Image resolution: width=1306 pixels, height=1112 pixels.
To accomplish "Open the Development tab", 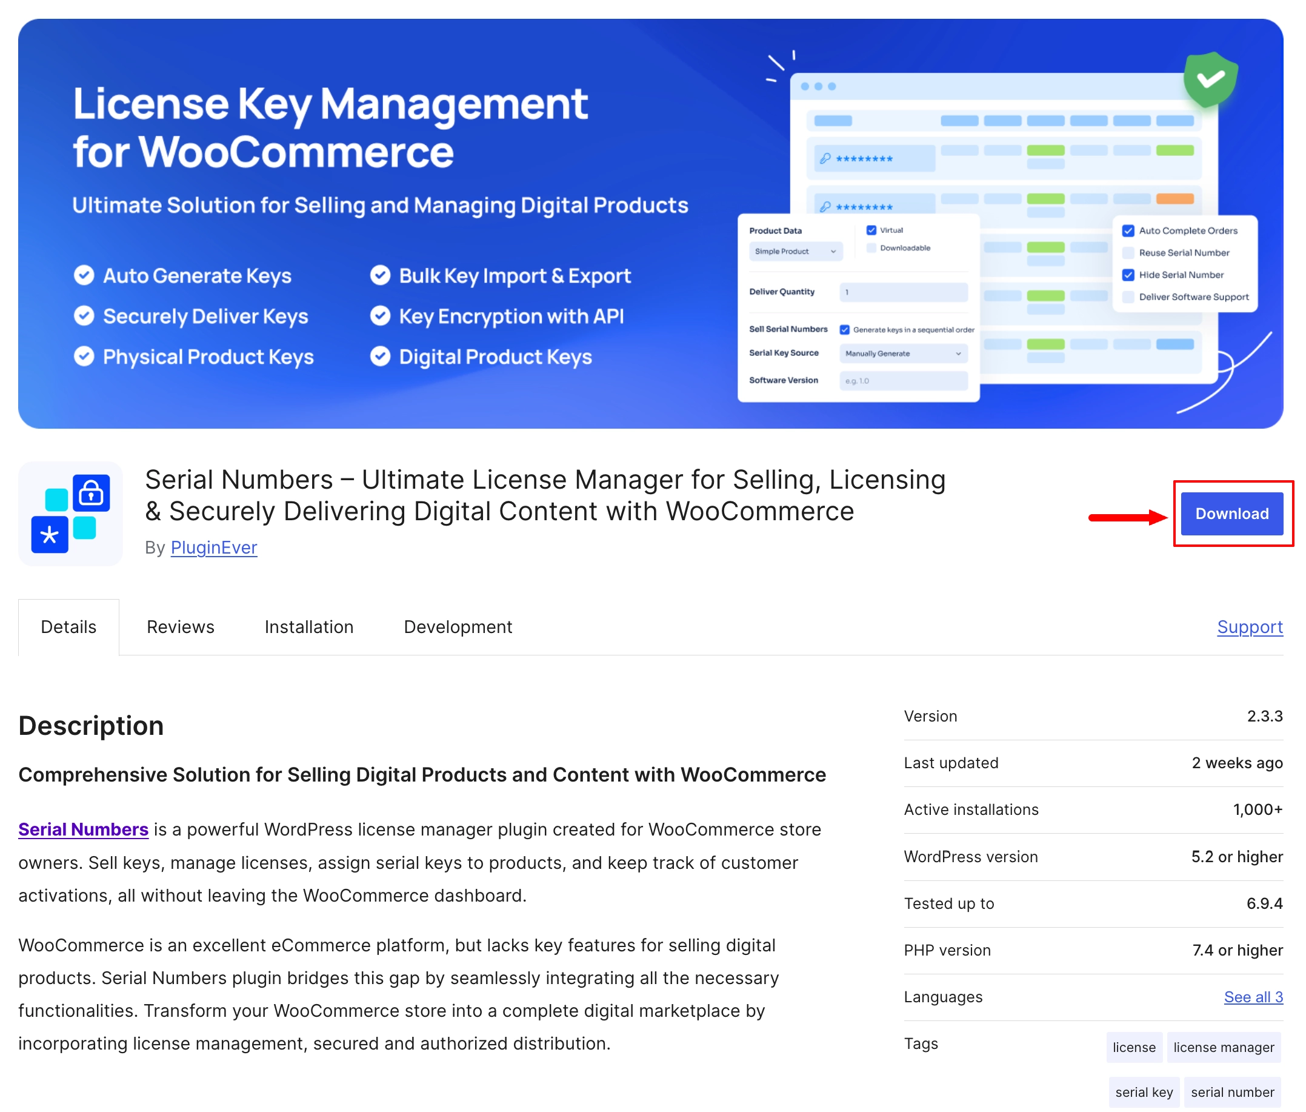I will coord(458,626).
